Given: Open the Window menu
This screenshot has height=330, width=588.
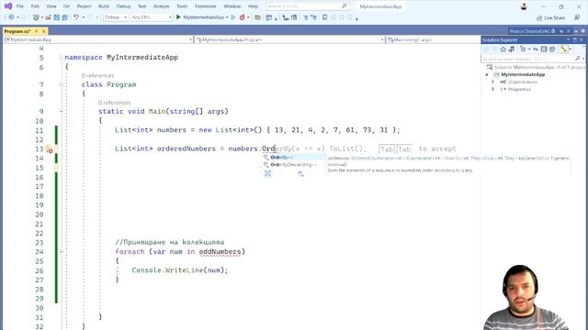Looking at the screenshot, I should [232, 6].
